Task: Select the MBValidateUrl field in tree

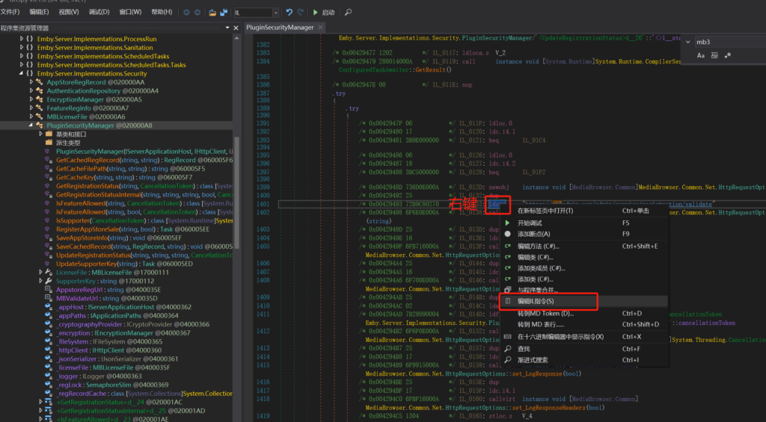Action: 106,299
